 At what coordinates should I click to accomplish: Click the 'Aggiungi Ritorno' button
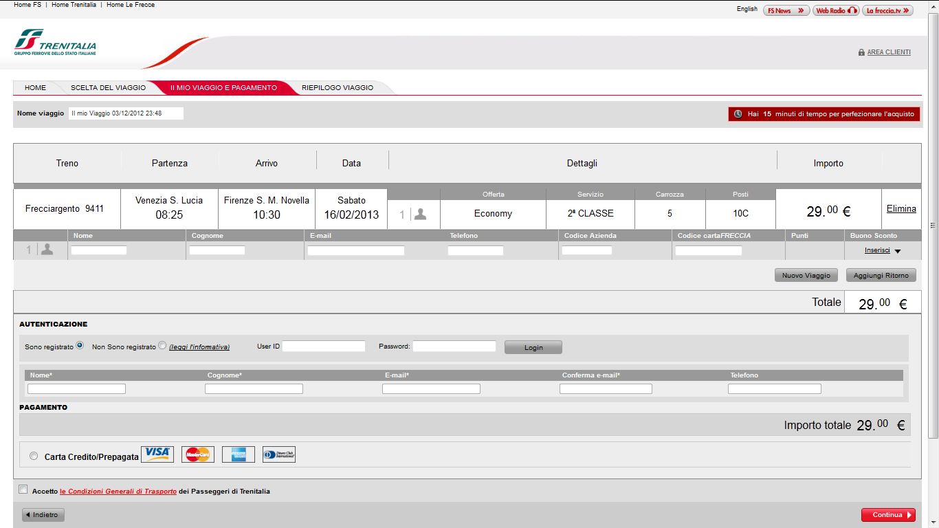(881, 275)
